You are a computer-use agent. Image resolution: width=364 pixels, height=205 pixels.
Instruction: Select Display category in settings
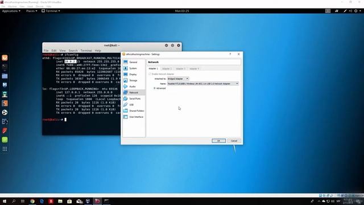134,74
